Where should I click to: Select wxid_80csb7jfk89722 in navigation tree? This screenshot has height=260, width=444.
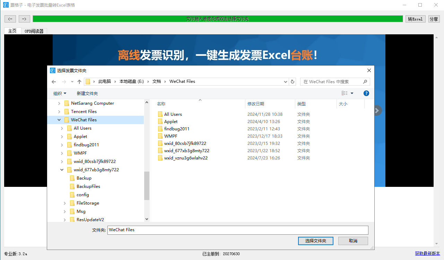point(95,162)
